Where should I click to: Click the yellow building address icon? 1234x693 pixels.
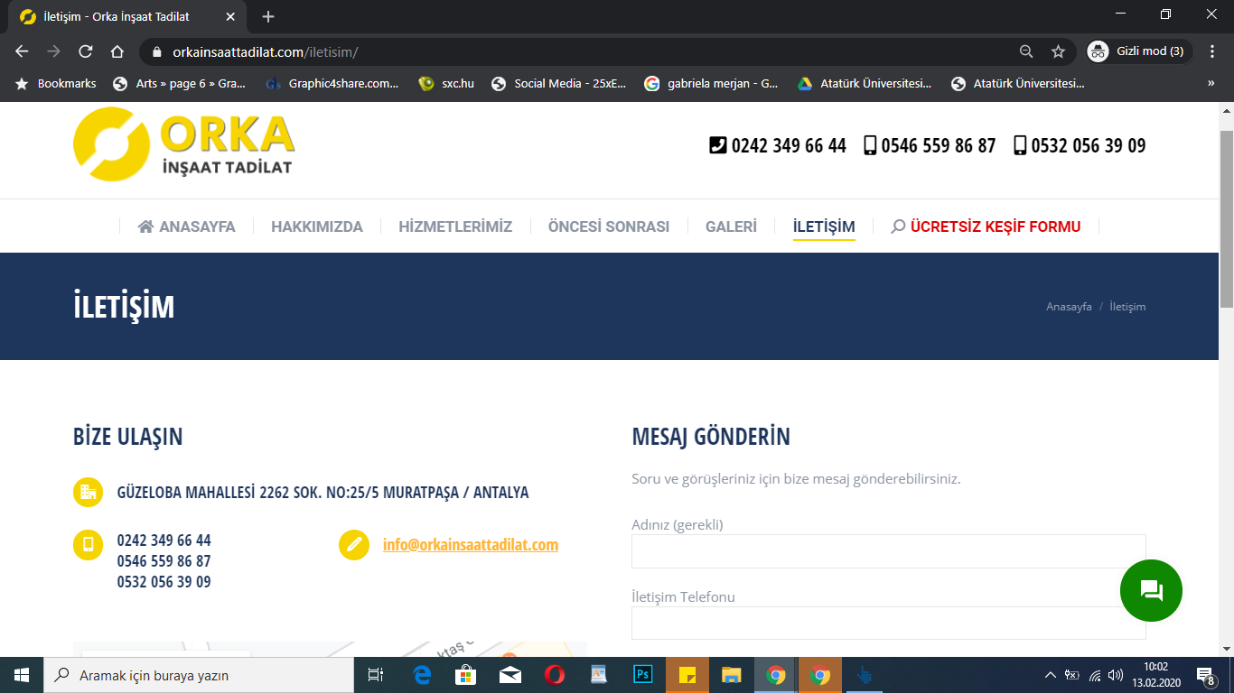88,492
